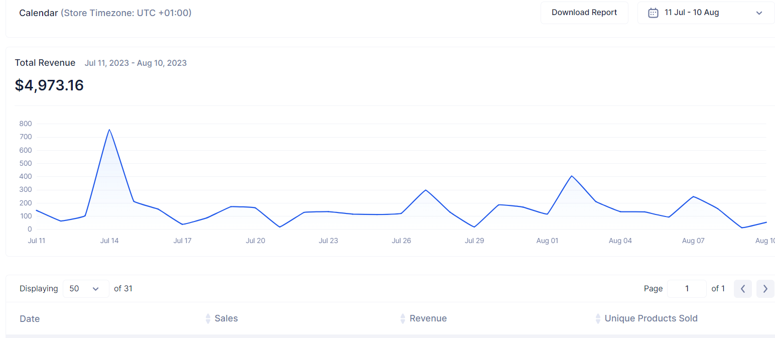Click the Download Report button

pyautogui.click(x=584, y=13)
